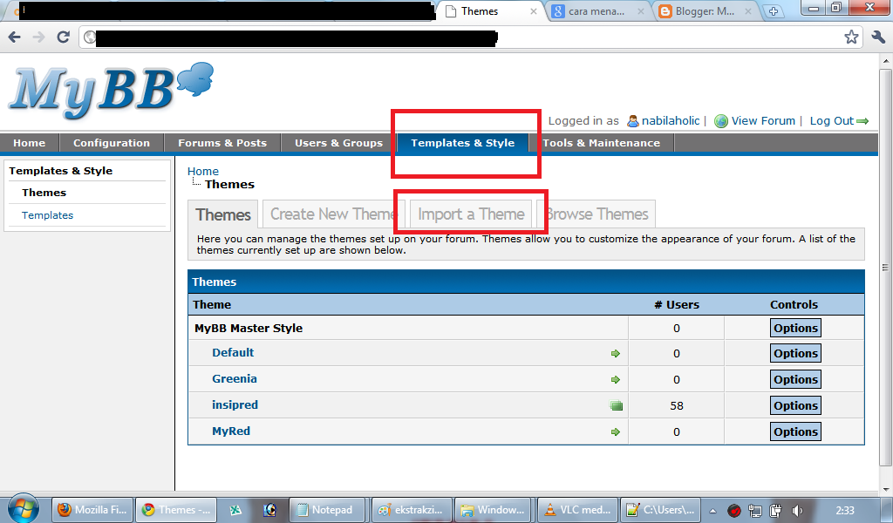Open the Users & Groups menu

338,143
